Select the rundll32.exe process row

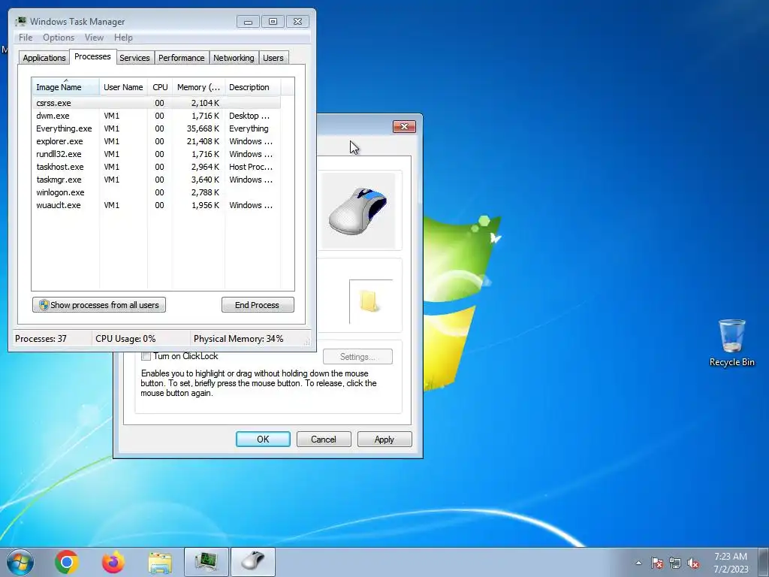[x=156, y=154]
